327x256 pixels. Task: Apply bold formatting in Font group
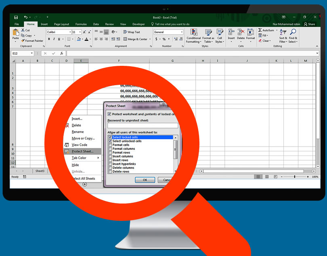click(x=49, y=39)
